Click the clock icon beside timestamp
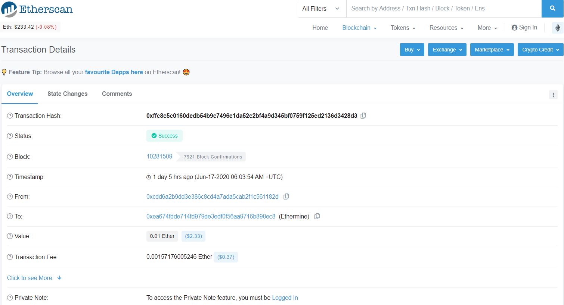Viewport: 564px width, 305px height. 149,177
